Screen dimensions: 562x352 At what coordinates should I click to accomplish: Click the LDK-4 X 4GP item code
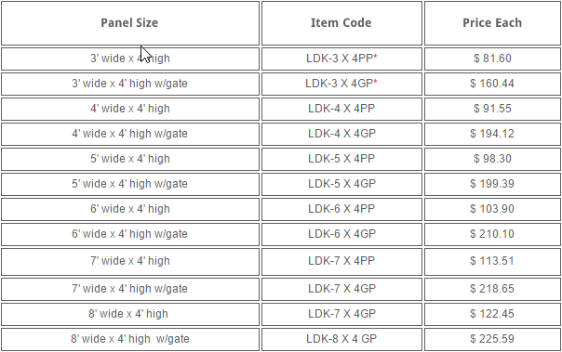pyautogui.click(x=341, y=134)
